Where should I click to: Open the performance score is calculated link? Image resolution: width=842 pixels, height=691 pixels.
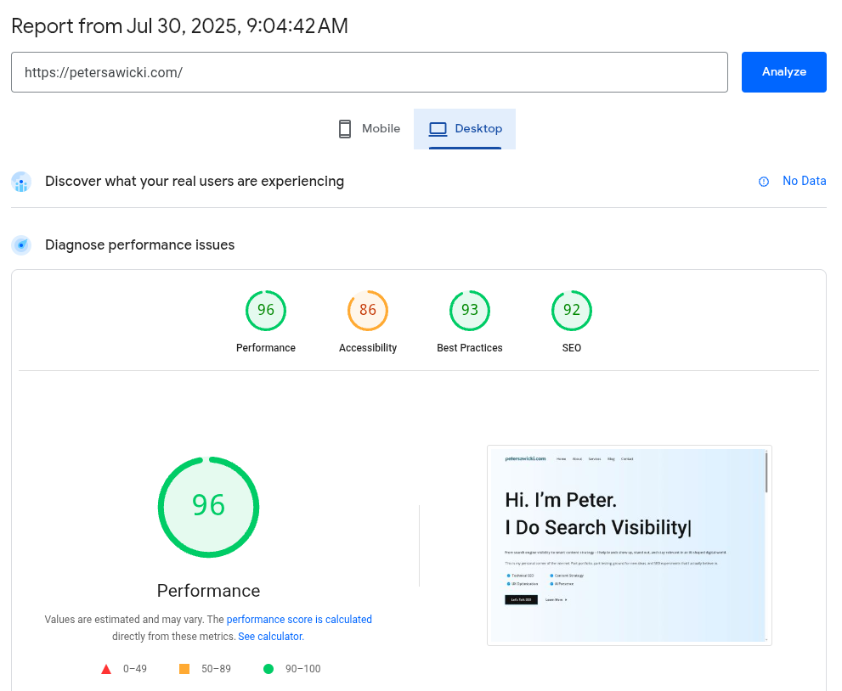pyautogui.click(x=298, y=619)
